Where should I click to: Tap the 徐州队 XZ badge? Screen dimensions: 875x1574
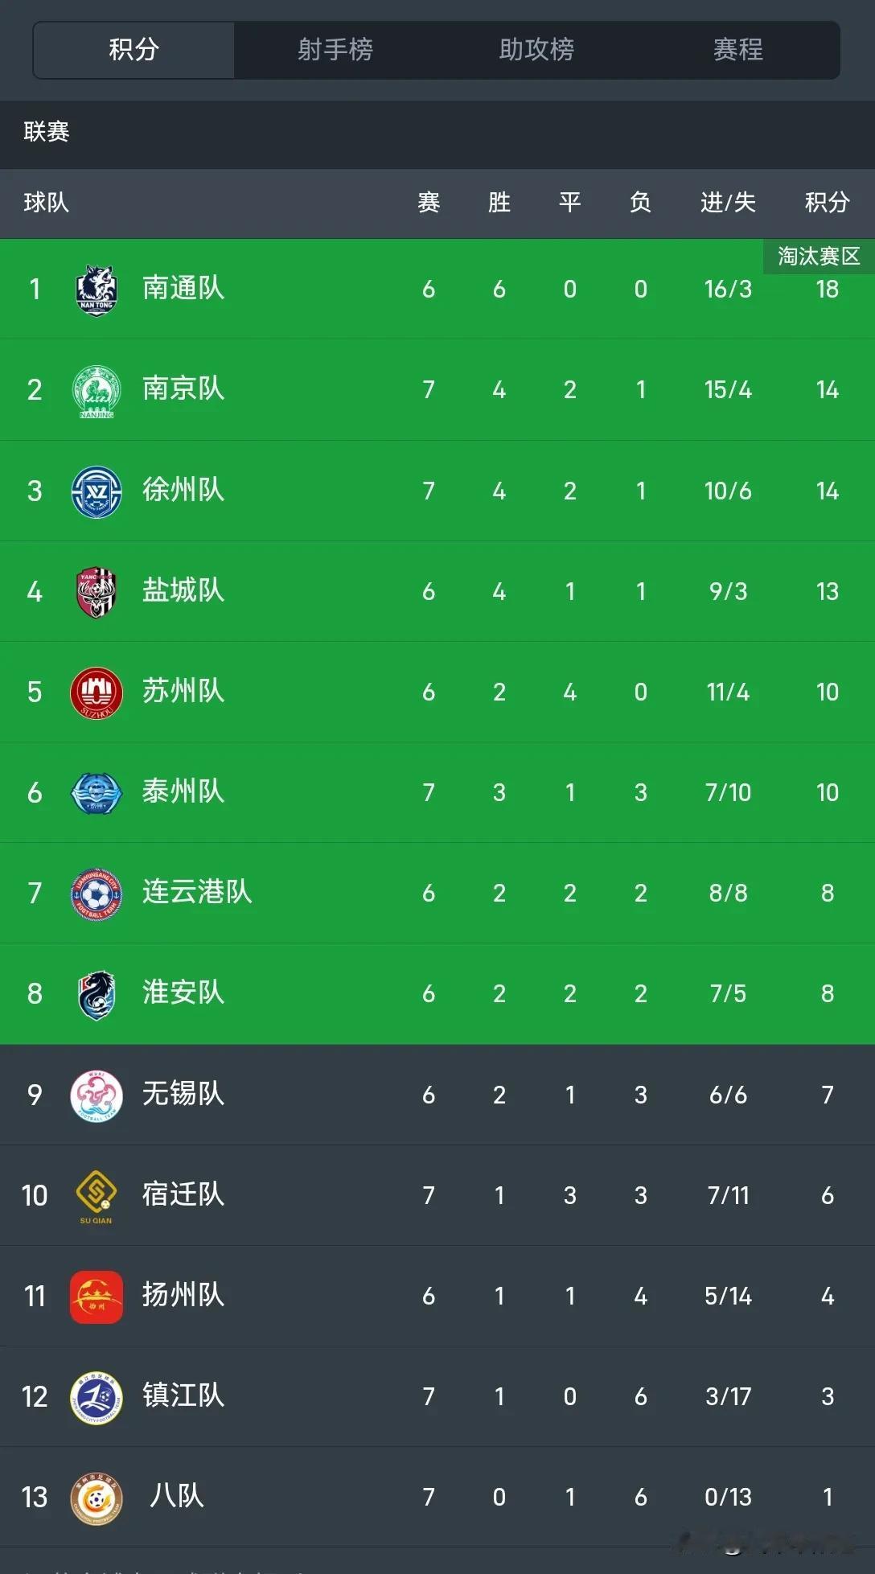[x=97, y=491]
